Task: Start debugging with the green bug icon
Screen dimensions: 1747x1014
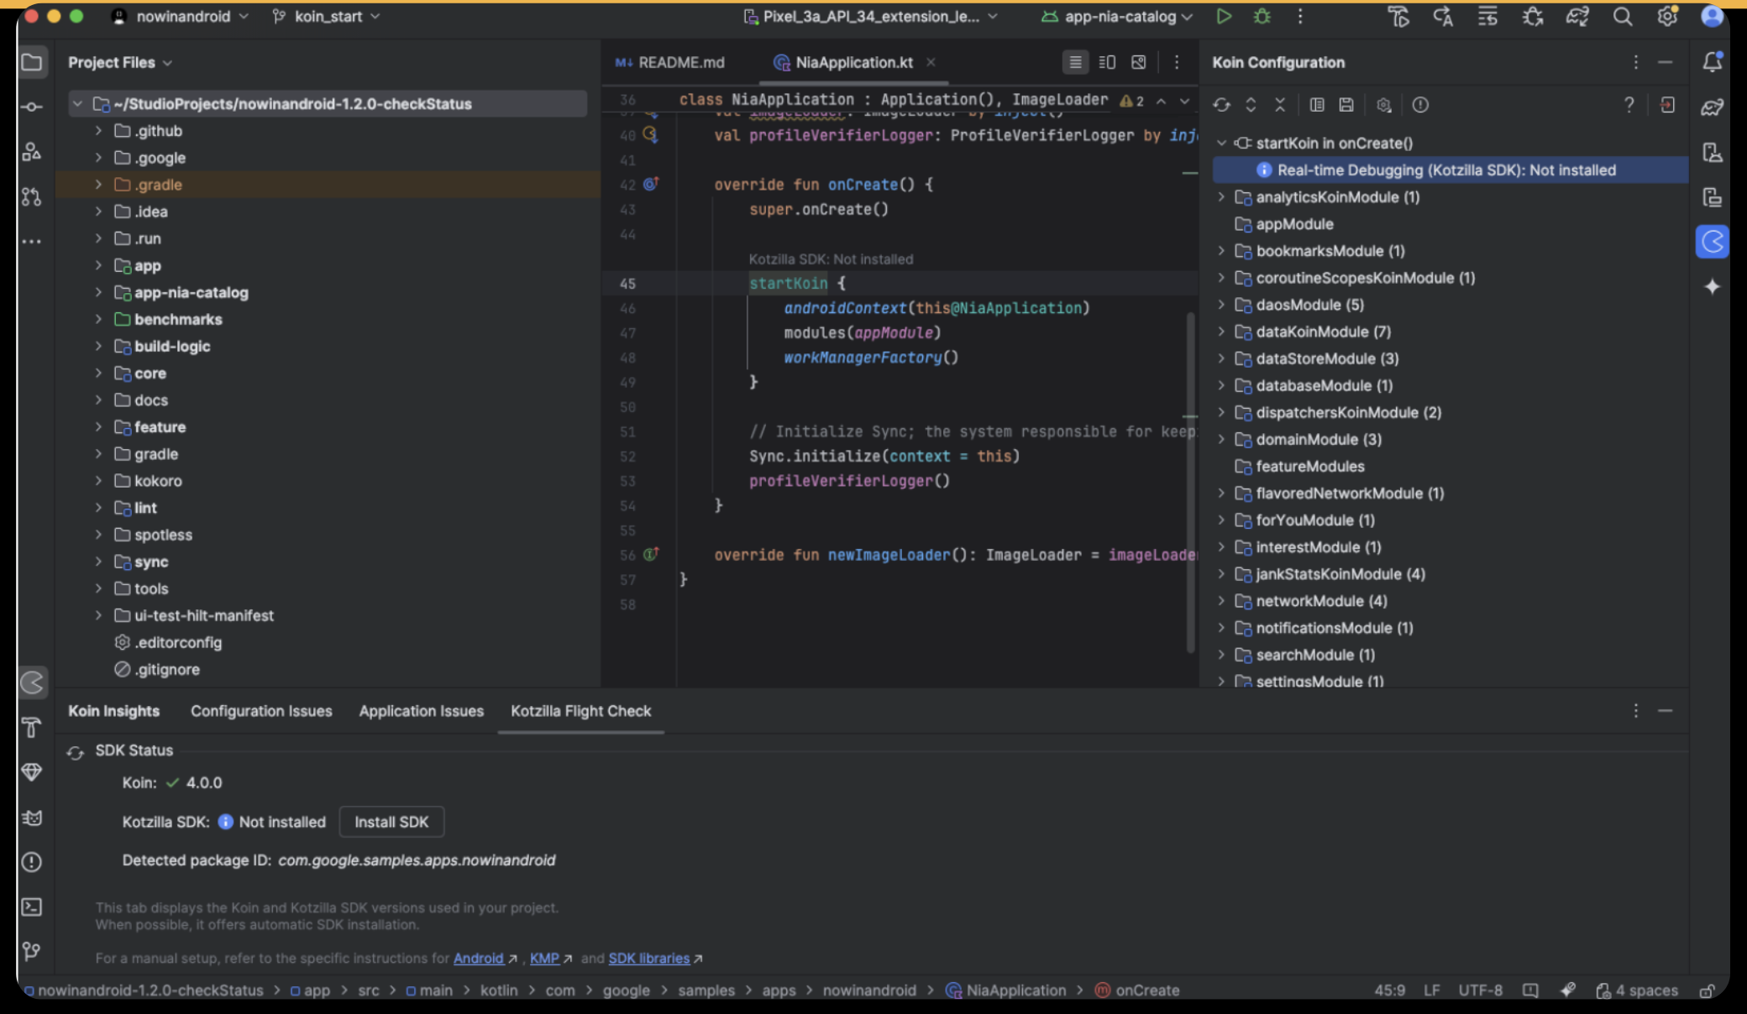Action: [x=1262, y=16]
